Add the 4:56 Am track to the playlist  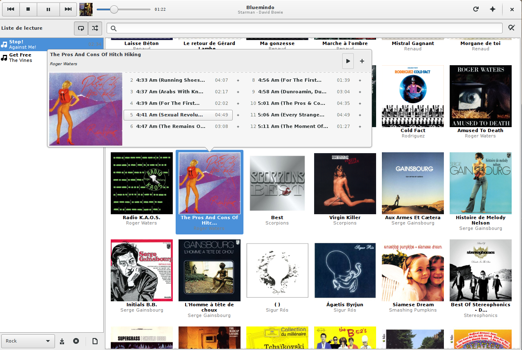tap(360, 80)
